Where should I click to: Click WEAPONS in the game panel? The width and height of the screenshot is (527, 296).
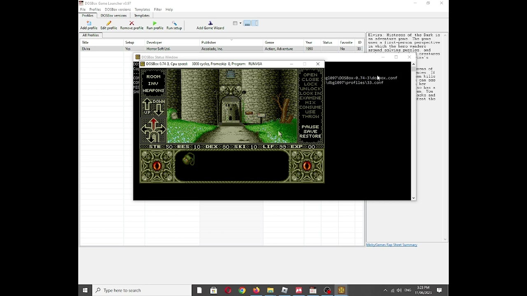[x=153, y=90]
